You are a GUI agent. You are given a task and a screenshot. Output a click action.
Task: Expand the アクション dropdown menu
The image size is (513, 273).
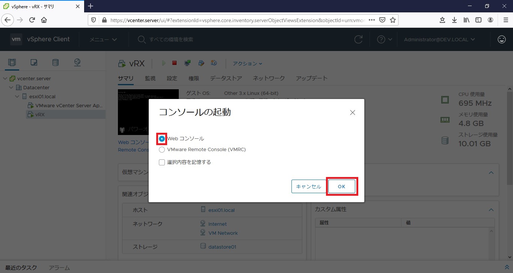click(x=247, y=64)
